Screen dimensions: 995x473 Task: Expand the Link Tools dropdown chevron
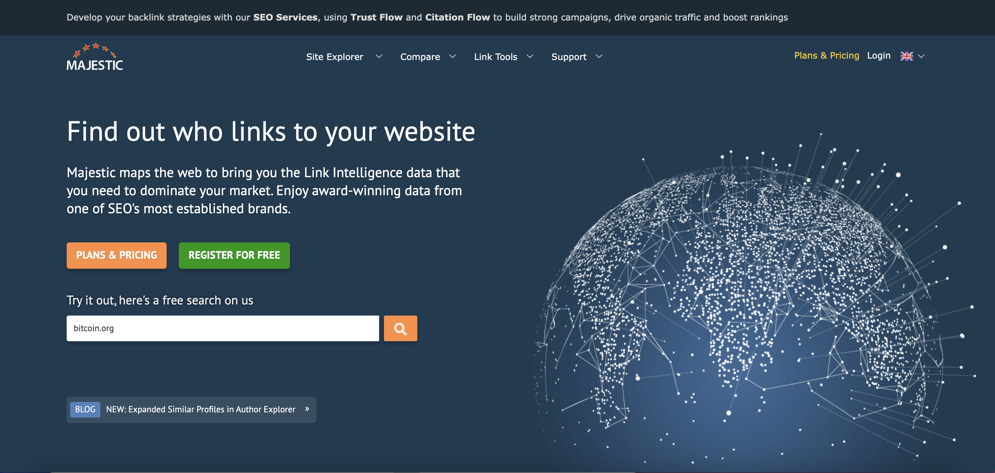(x=530, y=56)
